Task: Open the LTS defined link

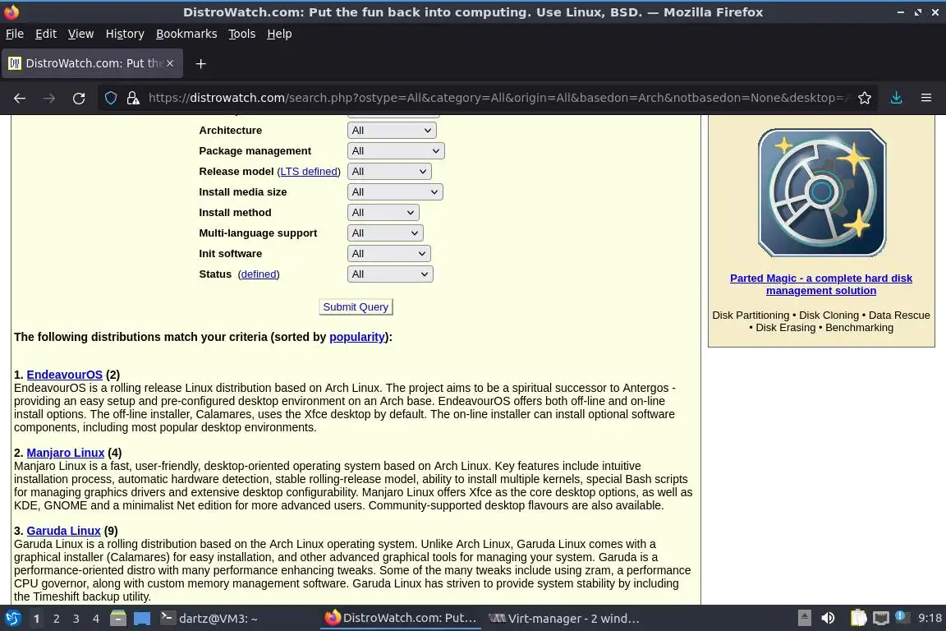Action: pyautogui.click(x=309, y=172)
